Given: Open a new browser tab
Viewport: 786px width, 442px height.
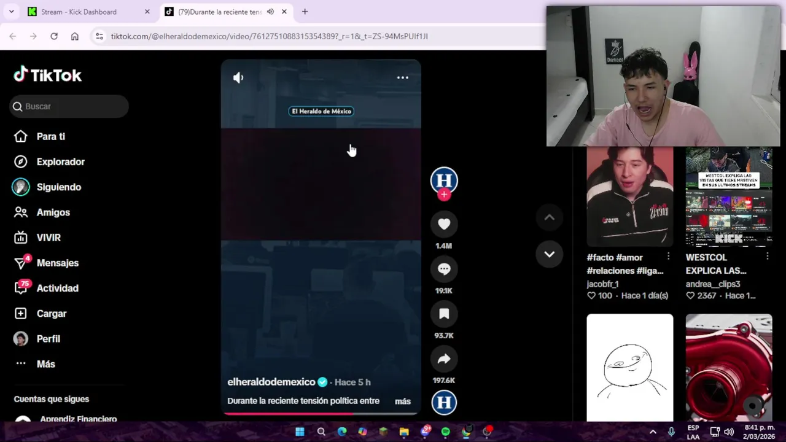Looking at the screenshot, I should [x=305, y=12].
